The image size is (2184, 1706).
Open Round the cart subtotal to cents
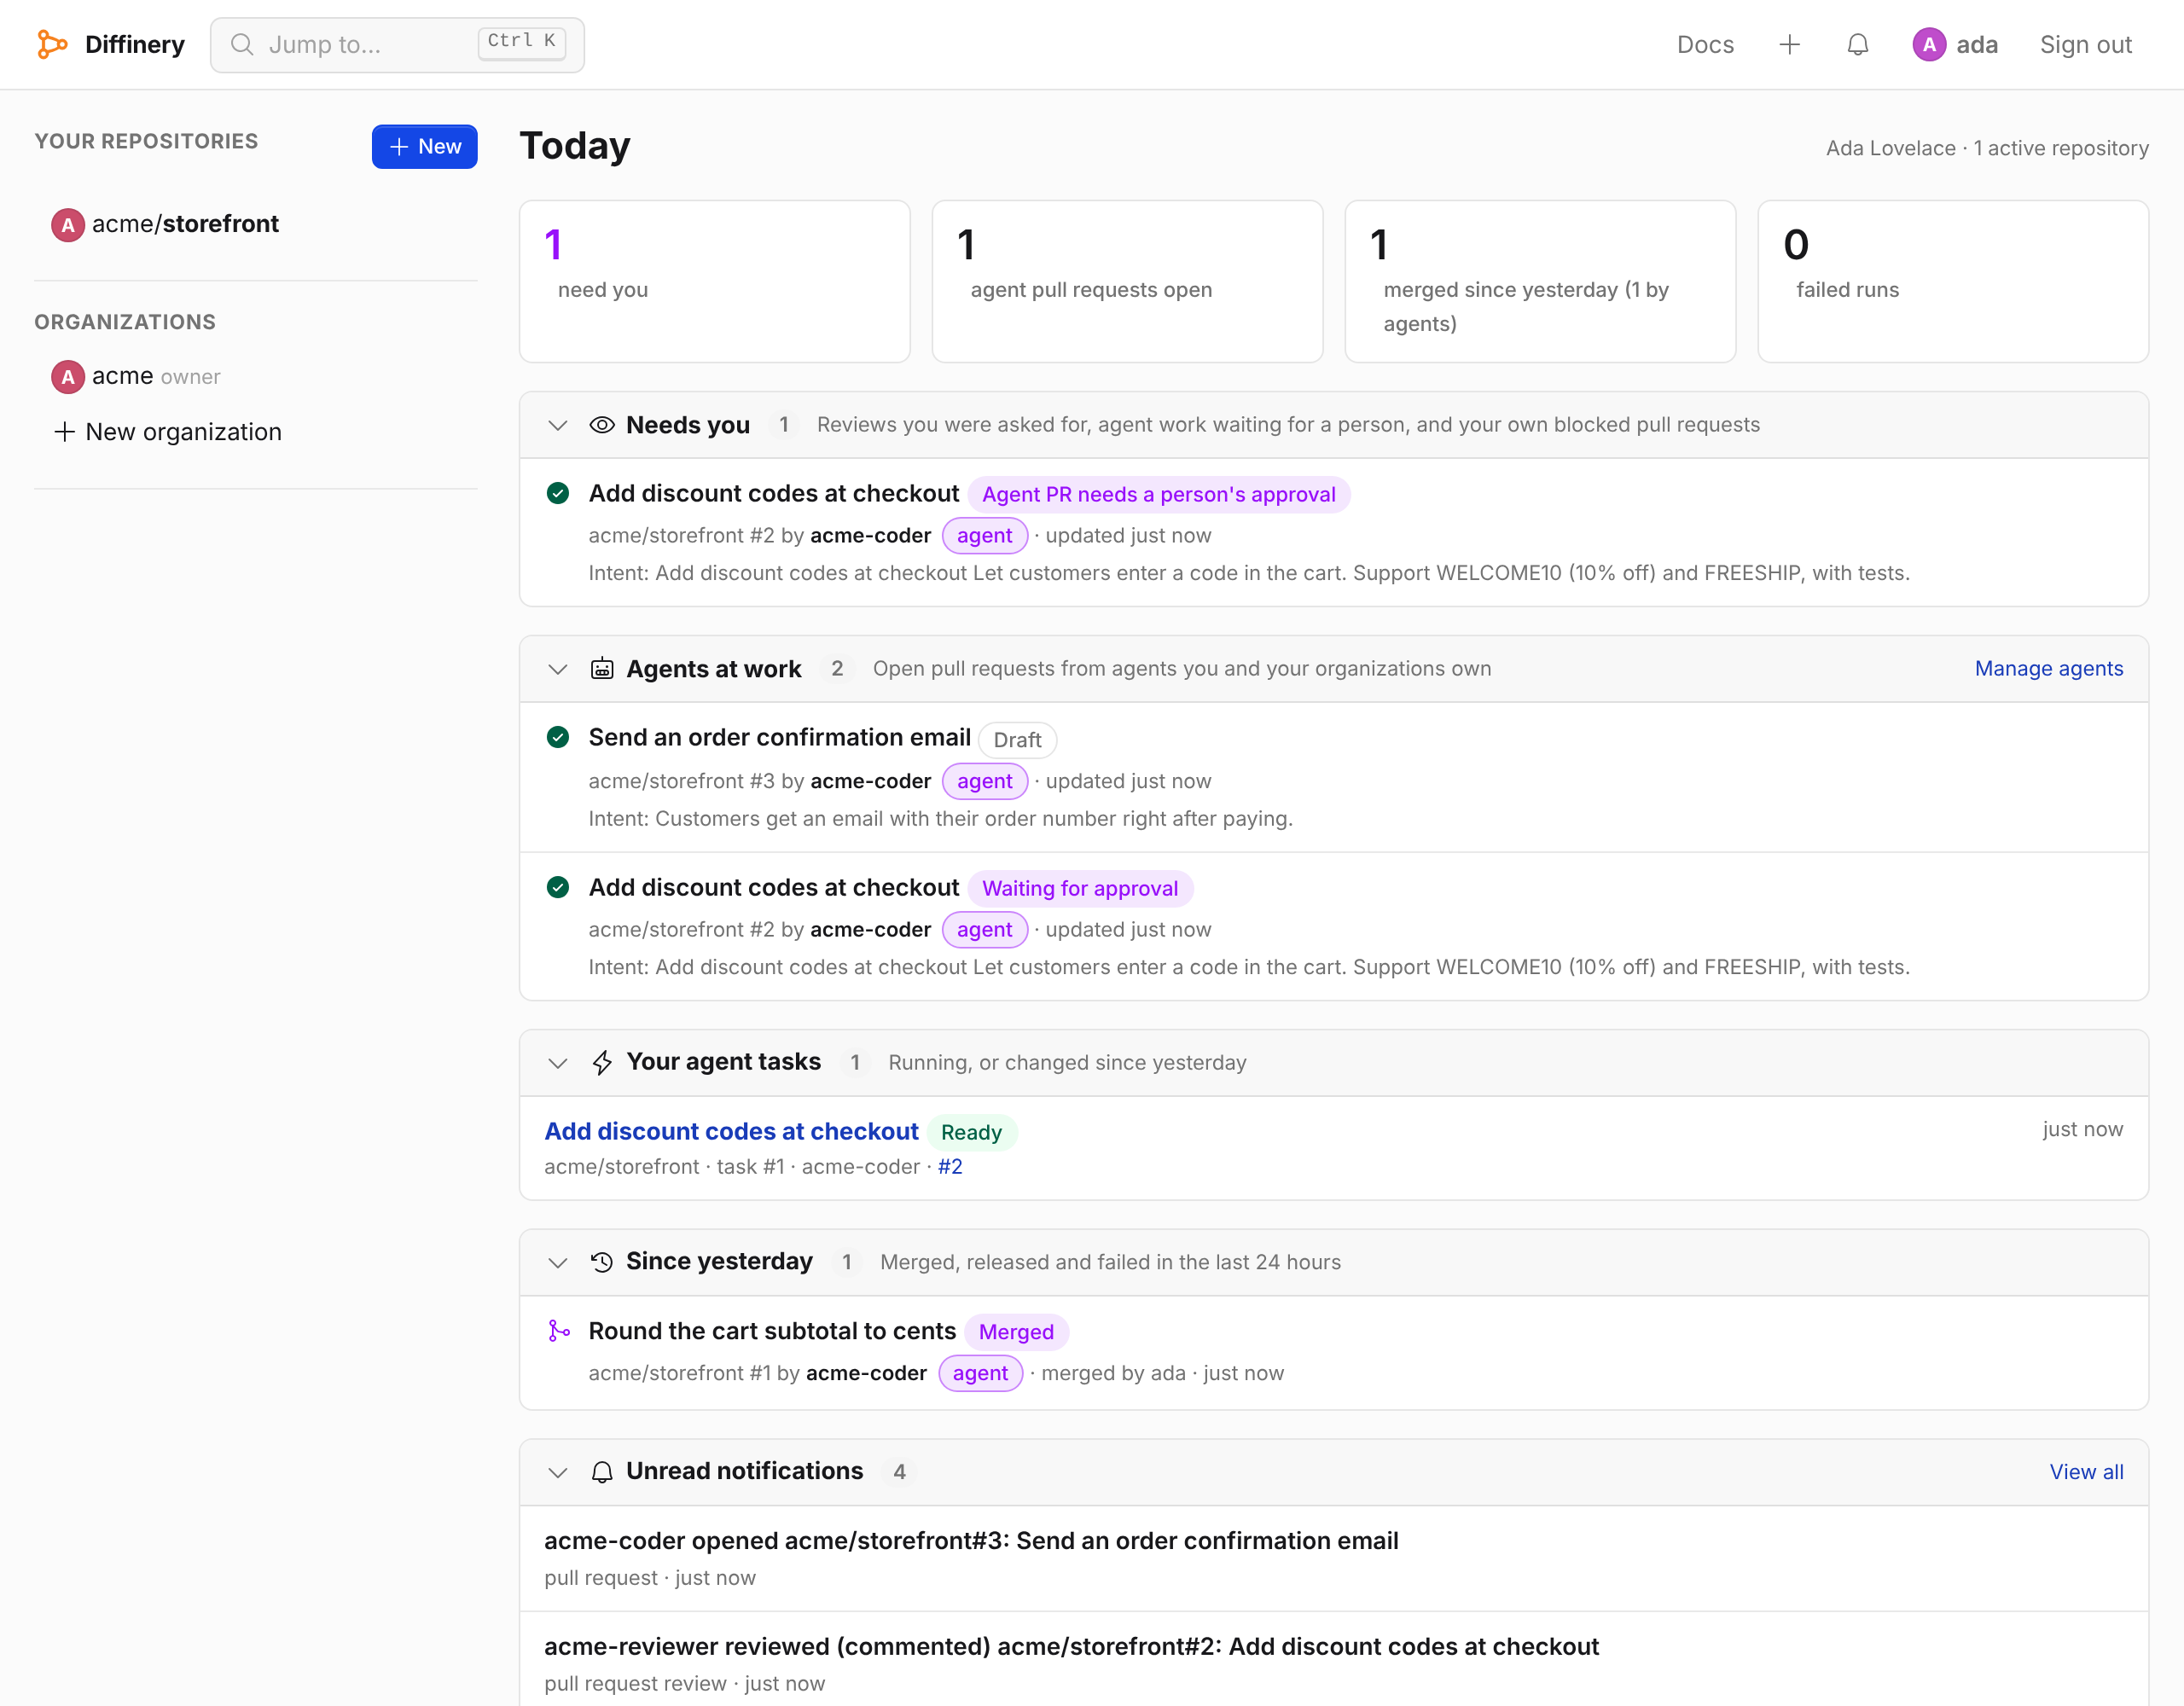pyautogui.click(x=772, y=1331)
